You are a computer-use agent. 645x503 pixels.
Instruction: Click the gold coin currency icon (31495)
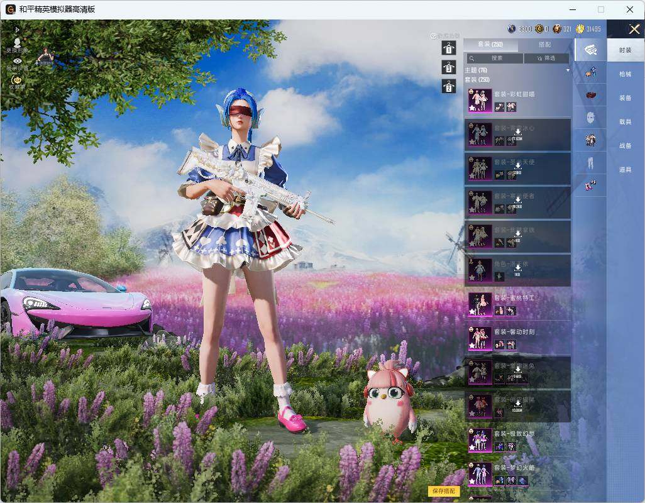[580, 29]
